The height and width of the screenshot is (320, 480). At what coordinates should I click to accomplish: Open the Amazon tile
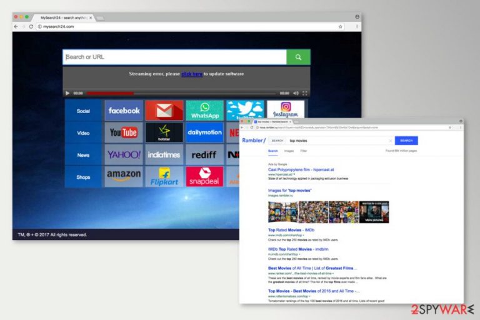tap(124, 177)
